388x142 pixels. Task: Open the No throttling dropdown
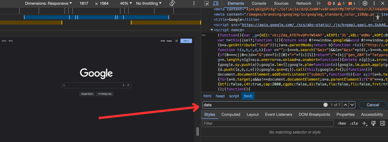point(149,3)
